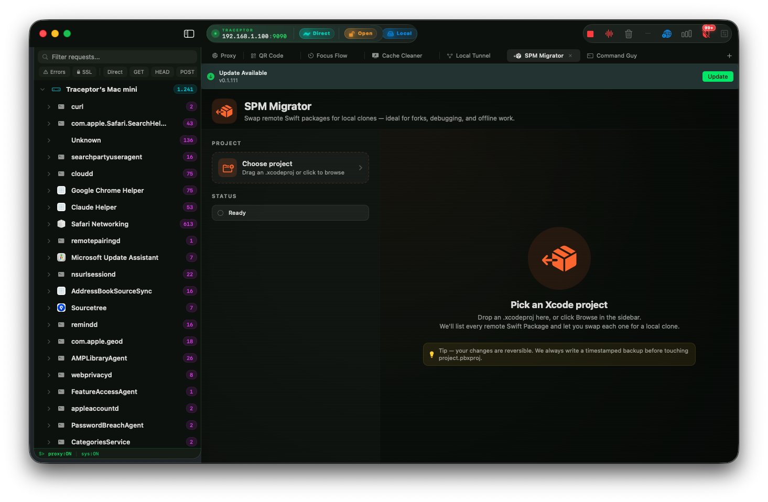The width and height of the screenshot is (768, 502).
Task: Click the lightbulb tip icon
Action: 431,354
